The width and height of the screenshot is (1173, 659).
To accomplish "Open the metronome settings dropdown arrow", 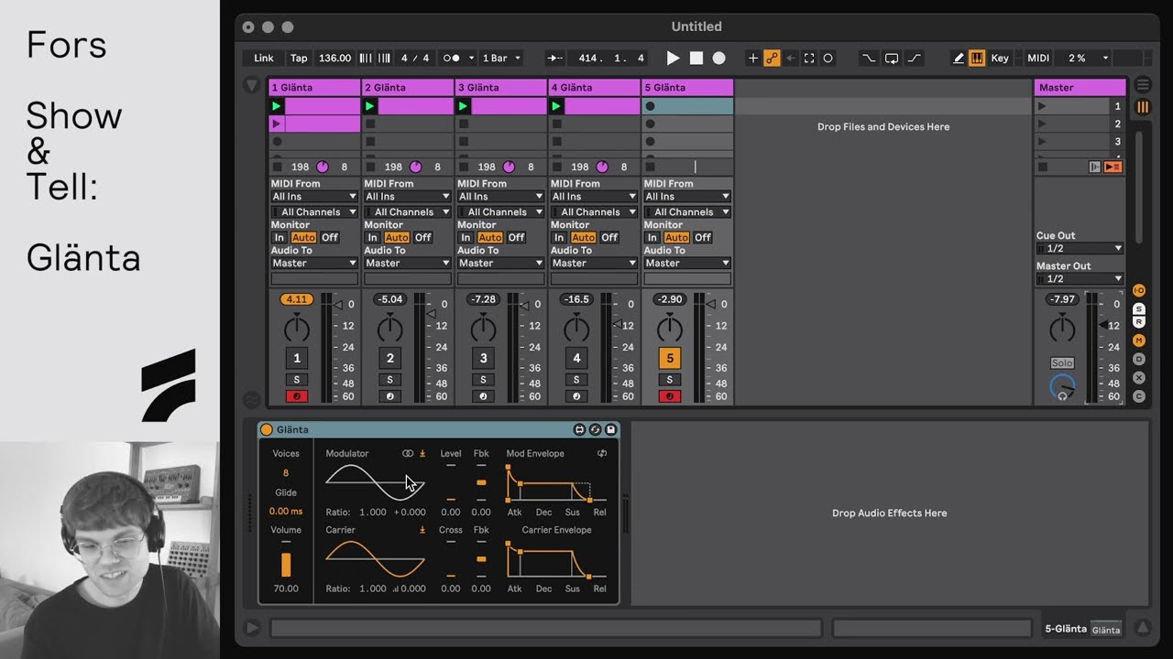I will tap(471, 58).
